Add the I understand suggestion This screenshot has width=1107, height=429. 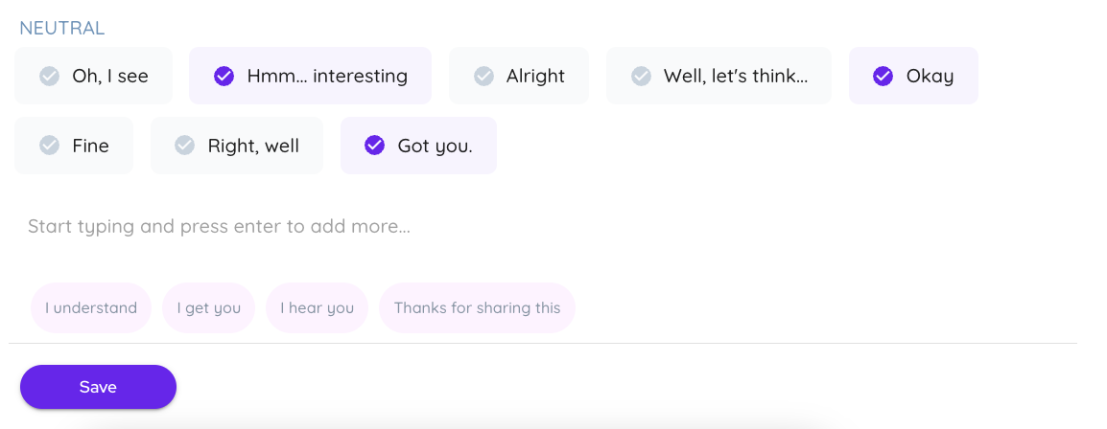coord(91,308)
